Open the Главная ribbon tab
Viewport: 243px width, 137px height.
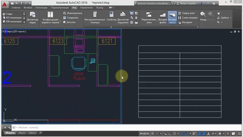click(x=16, y=8)
